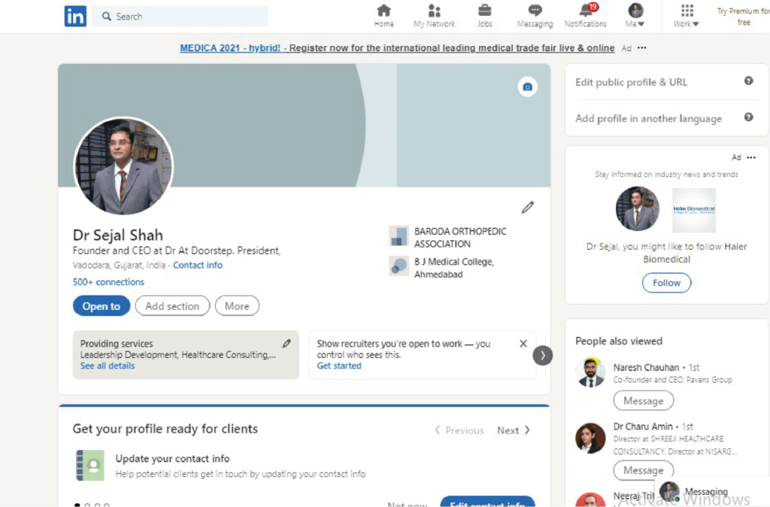Click Previous in profile ready section
This screenshot has height=507, width=770.
point(459,430)
